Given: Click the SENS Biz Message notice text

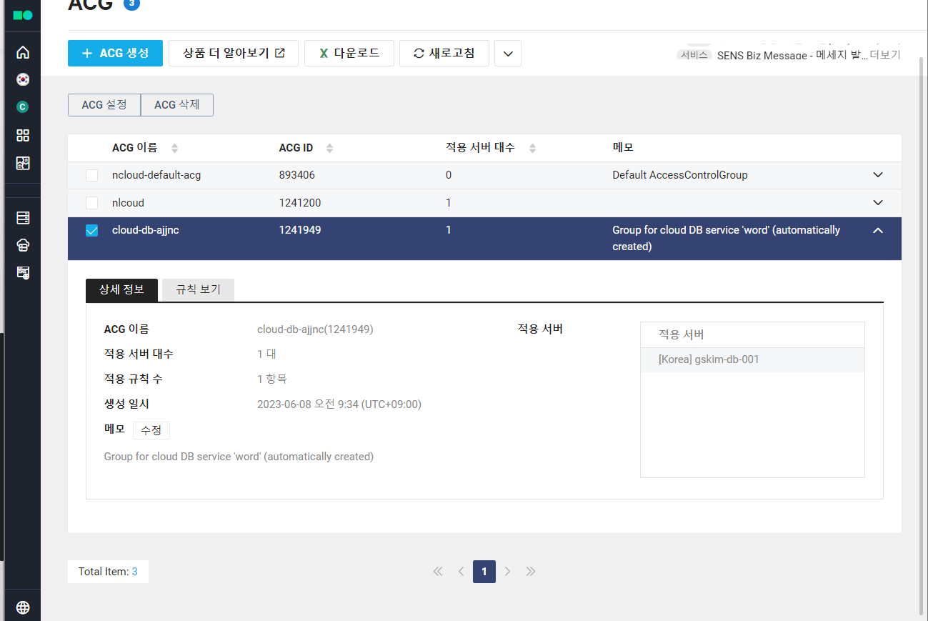Looking at the screenshot, I should pyautogui.click(x=792, y=55).
